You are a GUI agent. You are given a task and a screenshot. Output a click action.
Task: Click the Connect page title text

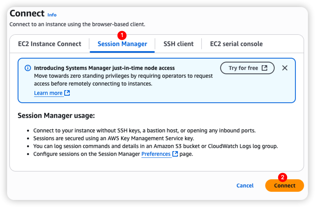[x=27, y=13]
